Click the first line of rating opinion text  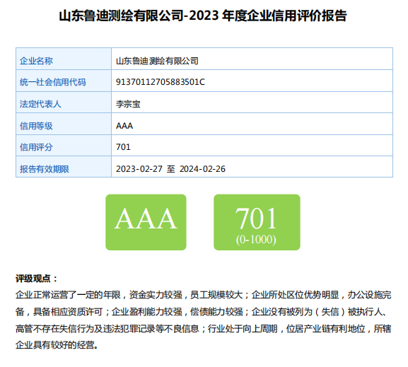204,295
